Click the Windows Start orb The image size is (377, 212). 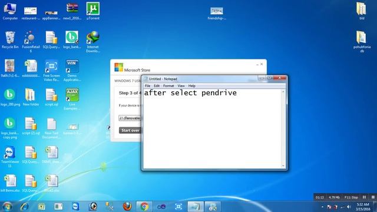(x=7, y=207)
